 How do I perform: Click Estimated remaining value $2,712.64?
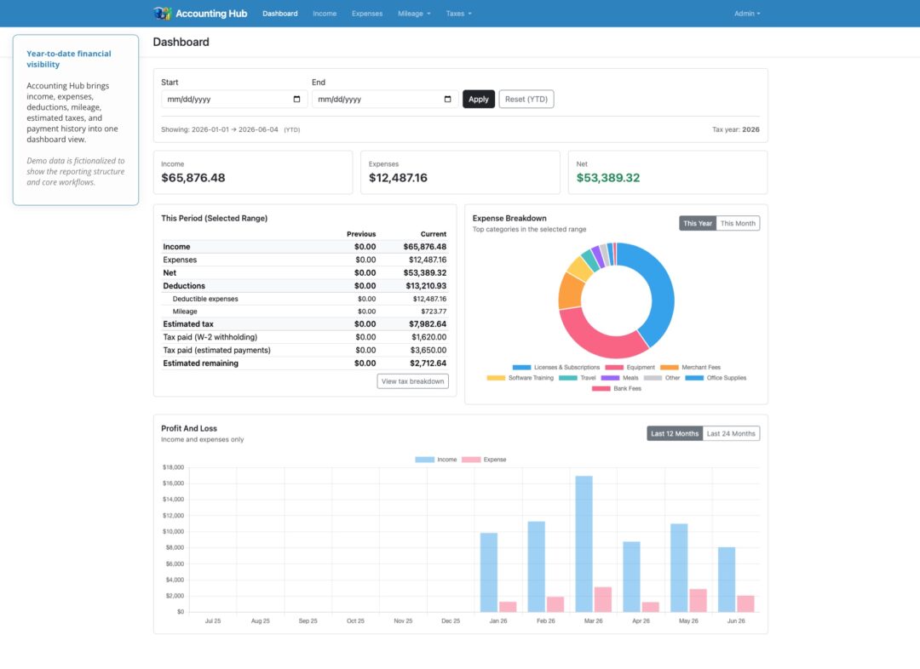428,363
